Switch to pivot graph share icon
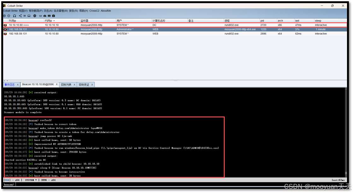 pyautogui.click(x=20, y=16)
